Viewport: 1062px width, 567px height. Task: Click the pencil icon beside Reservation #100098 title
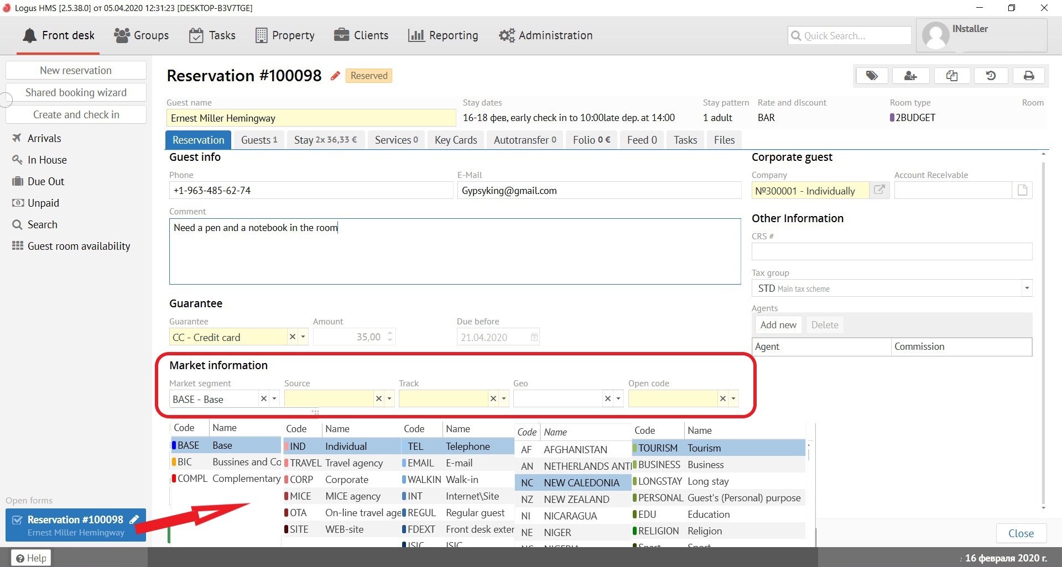(335, 76)
